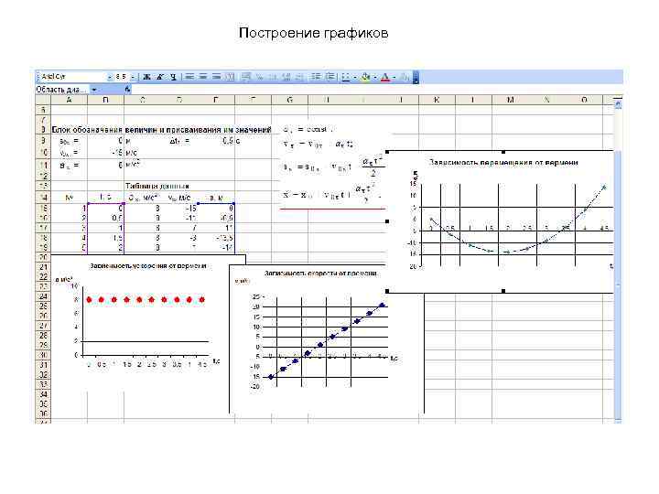The height and width of the screenshot is (494, 659).
Task: Click the Increase Indent icon
Action: pos(330,77)
